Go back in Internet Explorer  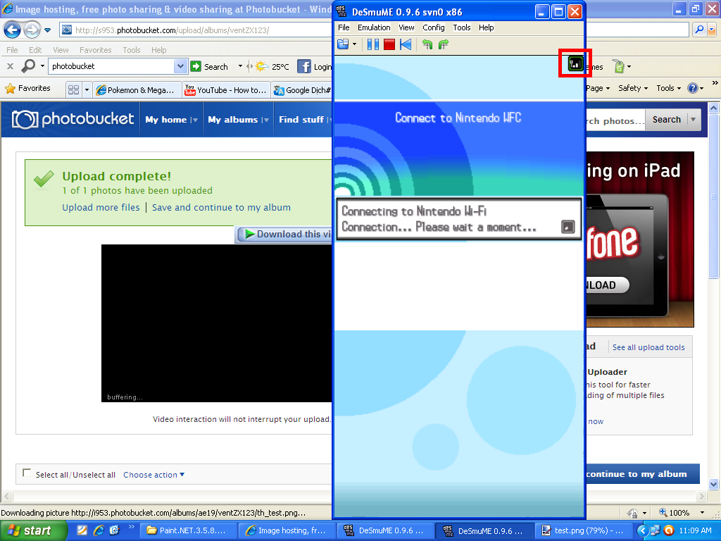coord(13,30)
